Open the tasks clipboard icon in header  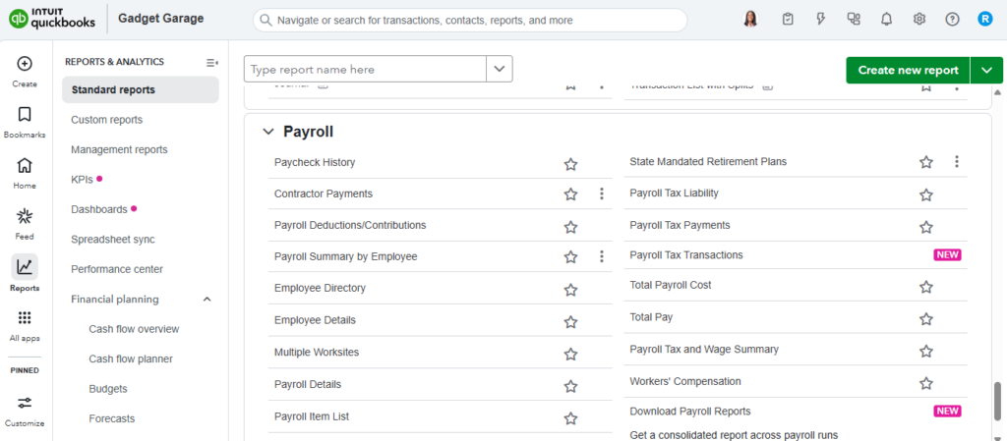788,20
